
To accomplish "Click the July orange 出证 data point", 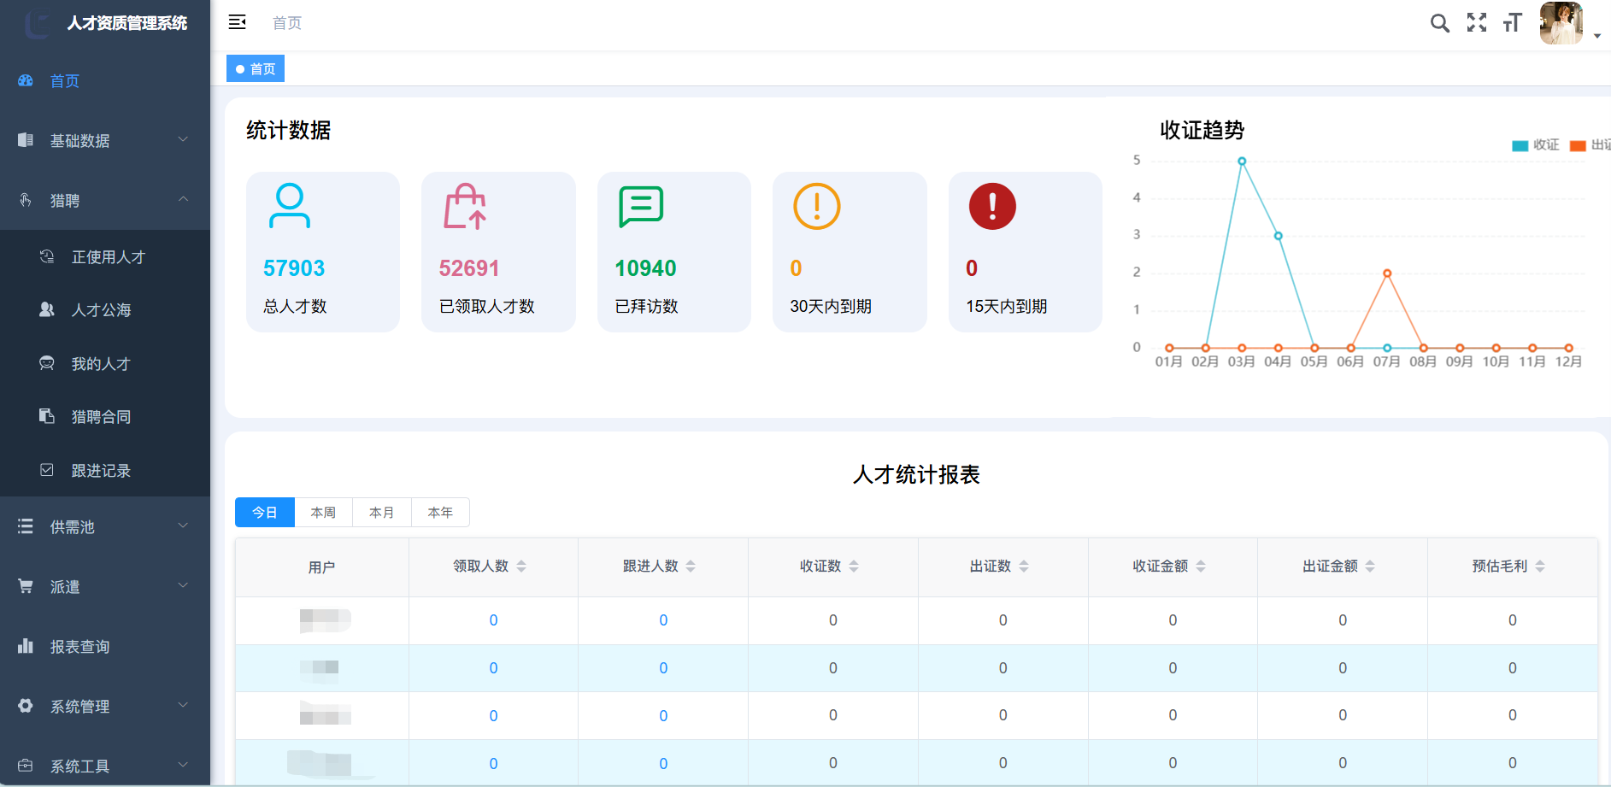I will 1387,273.
